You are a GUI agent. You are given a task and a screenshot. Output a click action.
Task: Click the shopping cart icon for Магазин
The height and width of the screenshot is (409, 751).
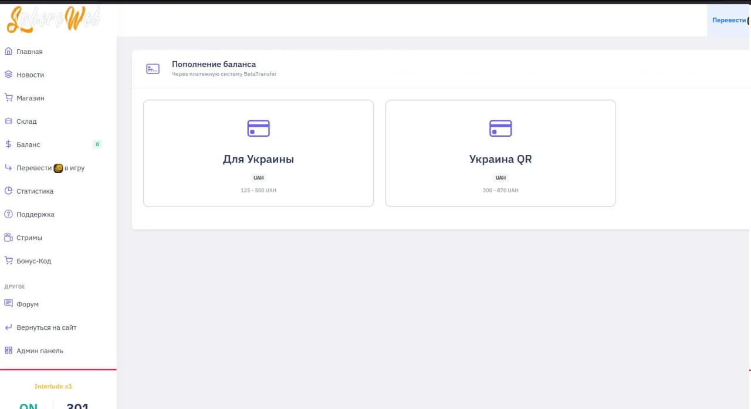pyautogui.click(x=8, y=98)
